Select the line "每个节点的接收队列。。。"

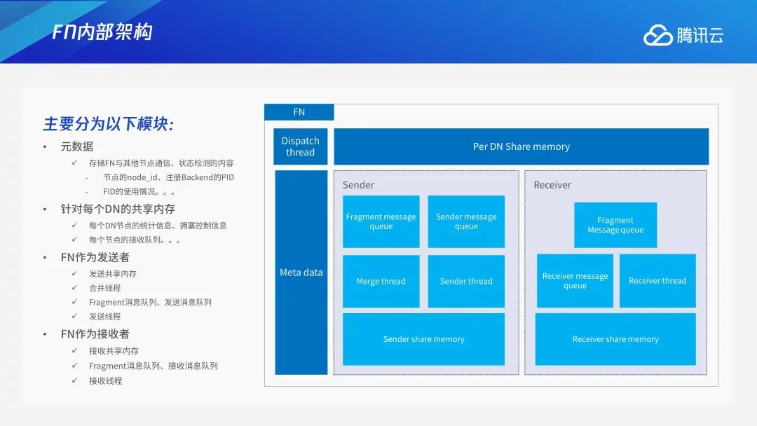tap(135, 240)
